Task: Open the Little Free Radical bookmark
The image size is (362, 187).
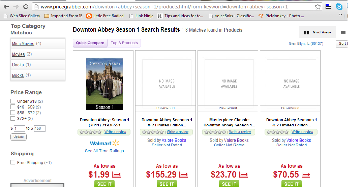Action: pyautogui.click(x=105, y=16)
